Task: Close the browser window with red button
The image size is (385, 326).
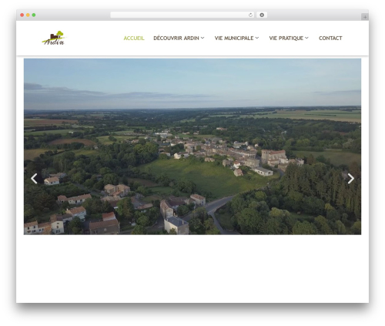Action: click(x=22, y=15)
